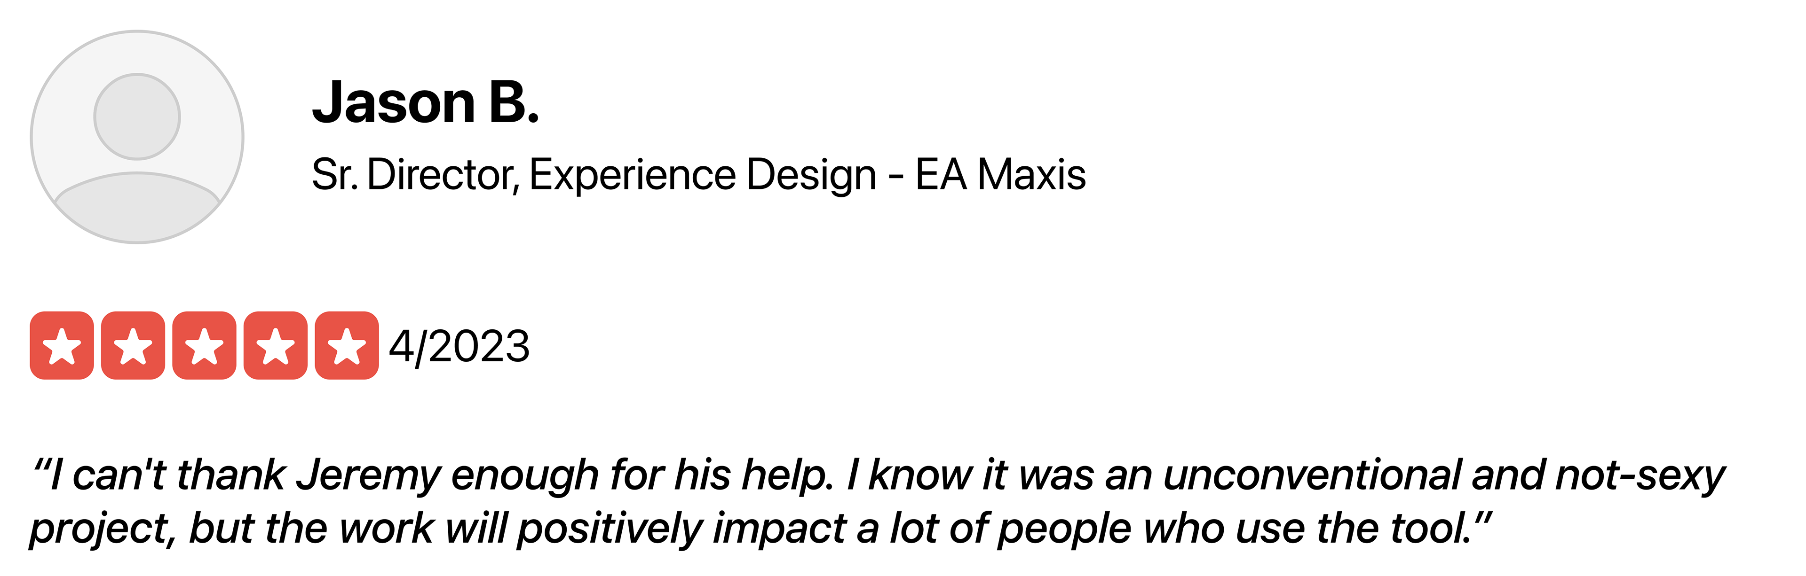Click the word 'unconventional' in the quote
This screenshot has height=576, width=1806.
pos(1311,475)
